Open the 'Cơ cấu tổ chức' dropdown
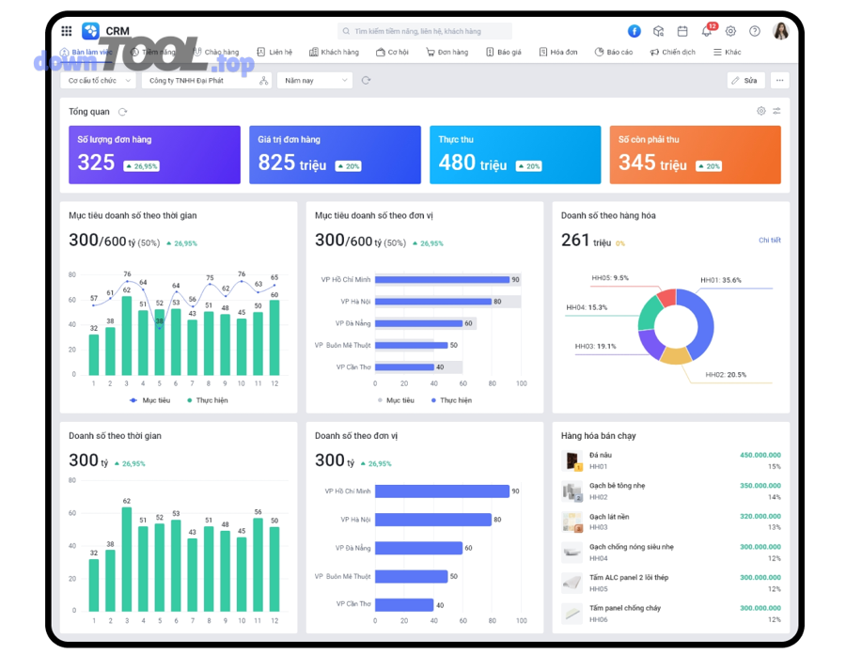846x654 pixels. click(96, 81)
